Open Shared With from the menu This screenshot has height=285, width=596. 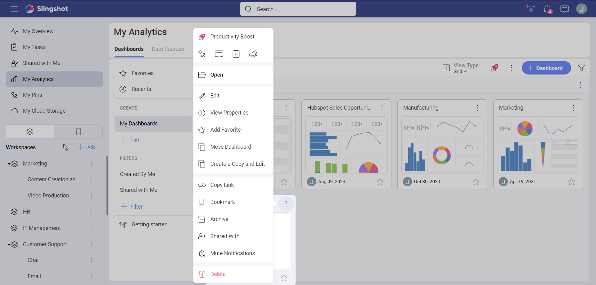coord(233,236)
